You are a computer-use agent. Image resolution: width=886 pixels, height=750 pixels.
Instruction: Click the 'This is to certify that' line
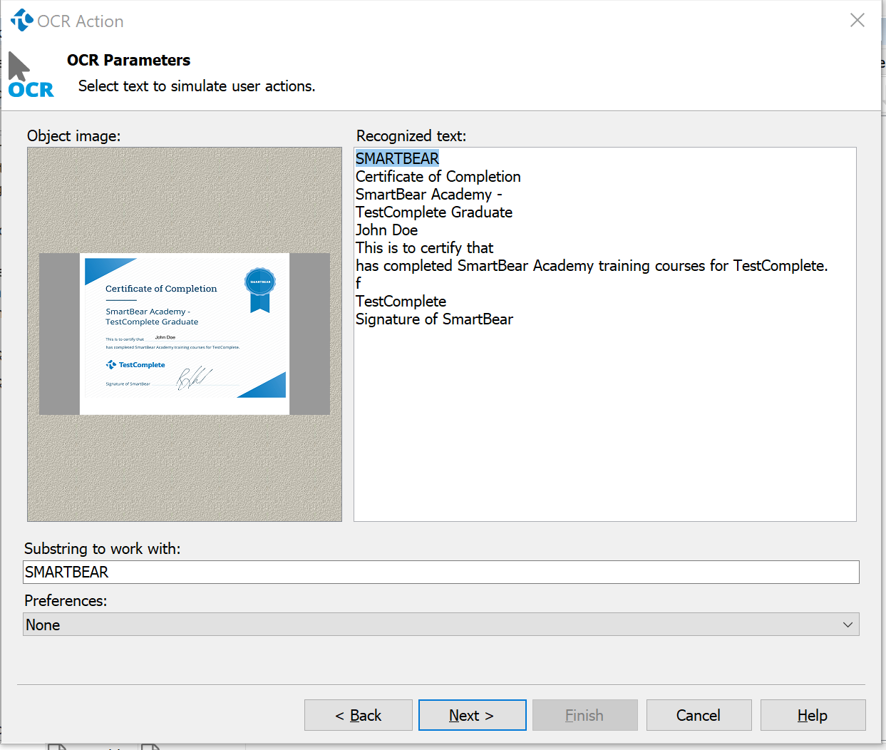[424, 248]
